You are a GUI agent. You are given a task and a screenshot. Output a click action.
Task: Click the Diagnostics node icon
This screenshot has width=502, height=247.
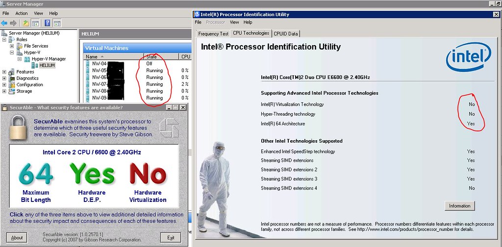click(12, 78)
